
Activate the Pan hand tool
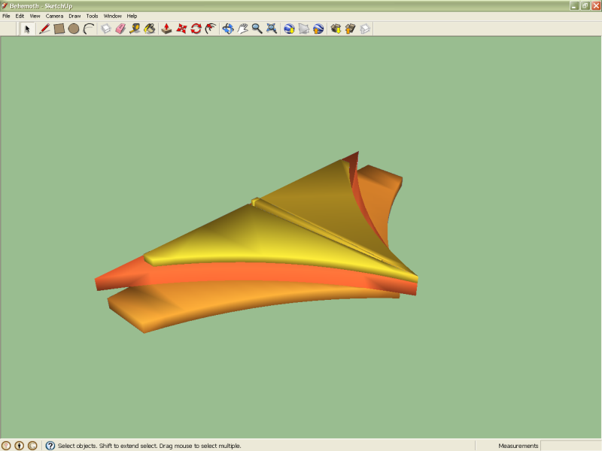pyautogui.click(x=242, y=29)
